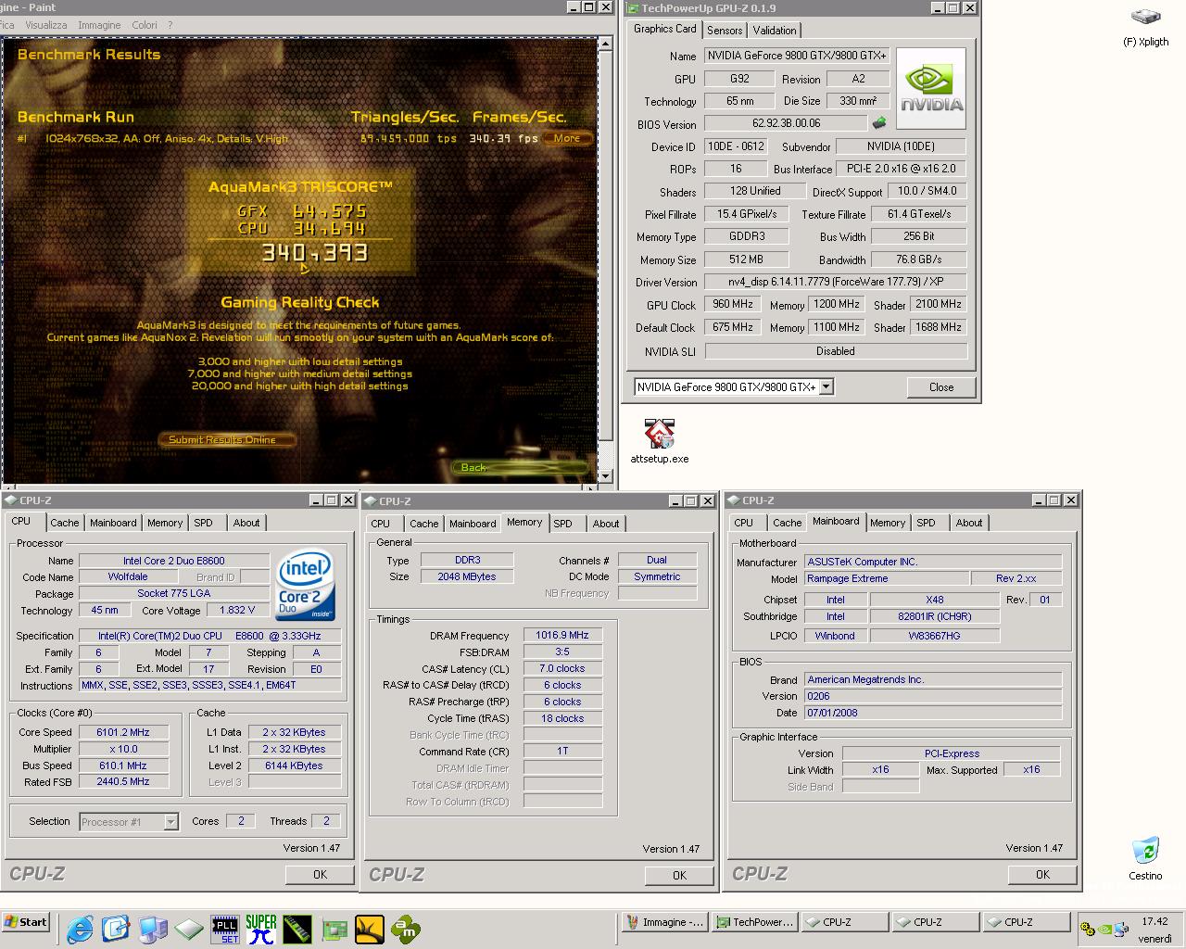
Task: Click the Core Speed 6101.2 MHz value
Action: (122, 732)
